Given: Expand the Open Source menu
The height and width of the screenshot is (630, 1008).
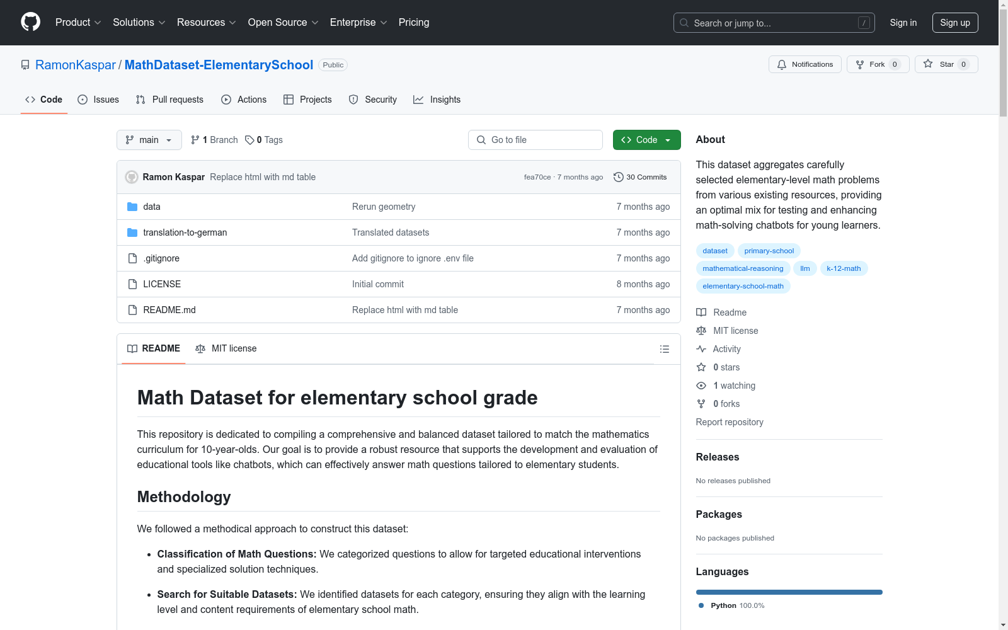Looking at the screenshot, I should pyautogui.click(x=283, y=23).
